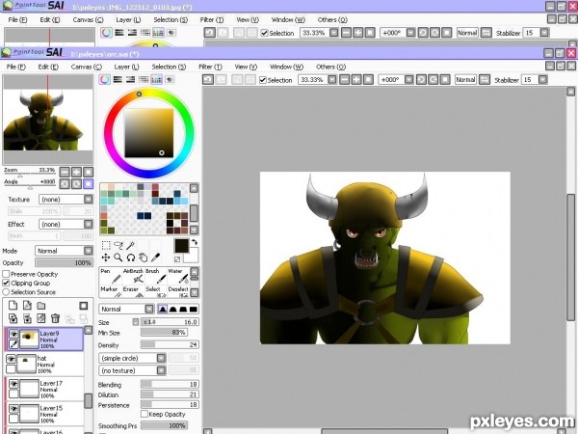Choose the Water brush tool
This screenshot has height=434, width=578.
pos(178,275)
